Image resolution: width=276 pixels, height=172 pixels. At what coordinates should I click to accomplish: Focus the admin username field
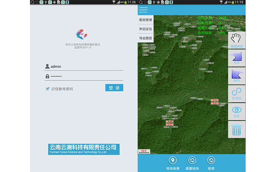click(84, 66)
